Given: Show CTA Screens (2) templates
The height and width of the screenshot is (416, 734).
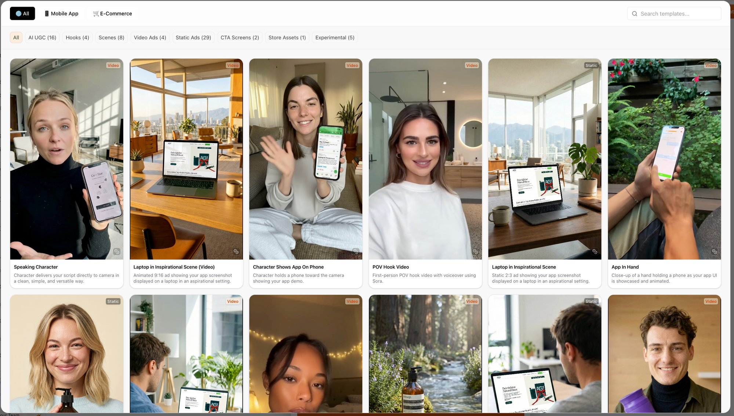Looking at the screenshot, I should (240, 37).
